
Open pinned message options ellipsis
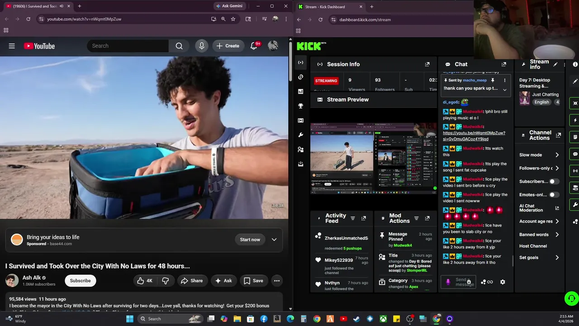click(505, 80)
